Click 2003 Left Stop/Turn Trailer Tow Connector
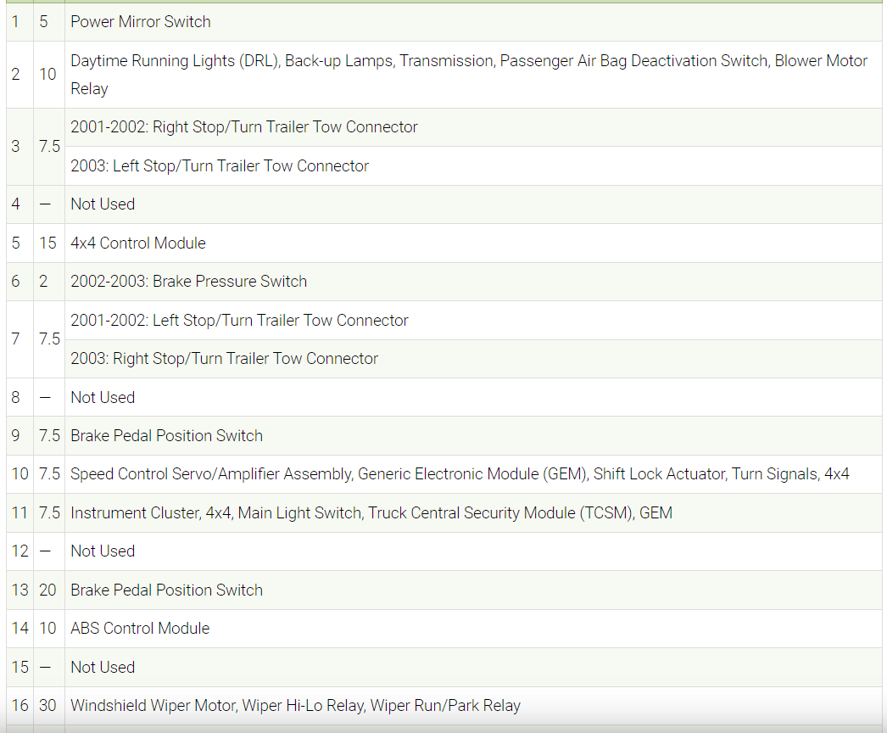Screen dimensions: 887x733 220,166
